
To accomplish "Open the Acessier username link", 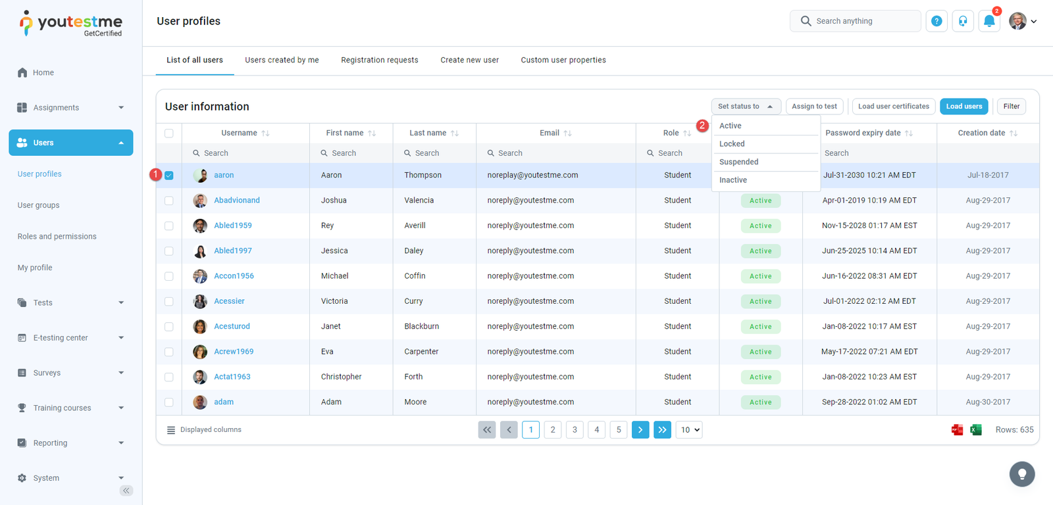I will pos(229,301).
